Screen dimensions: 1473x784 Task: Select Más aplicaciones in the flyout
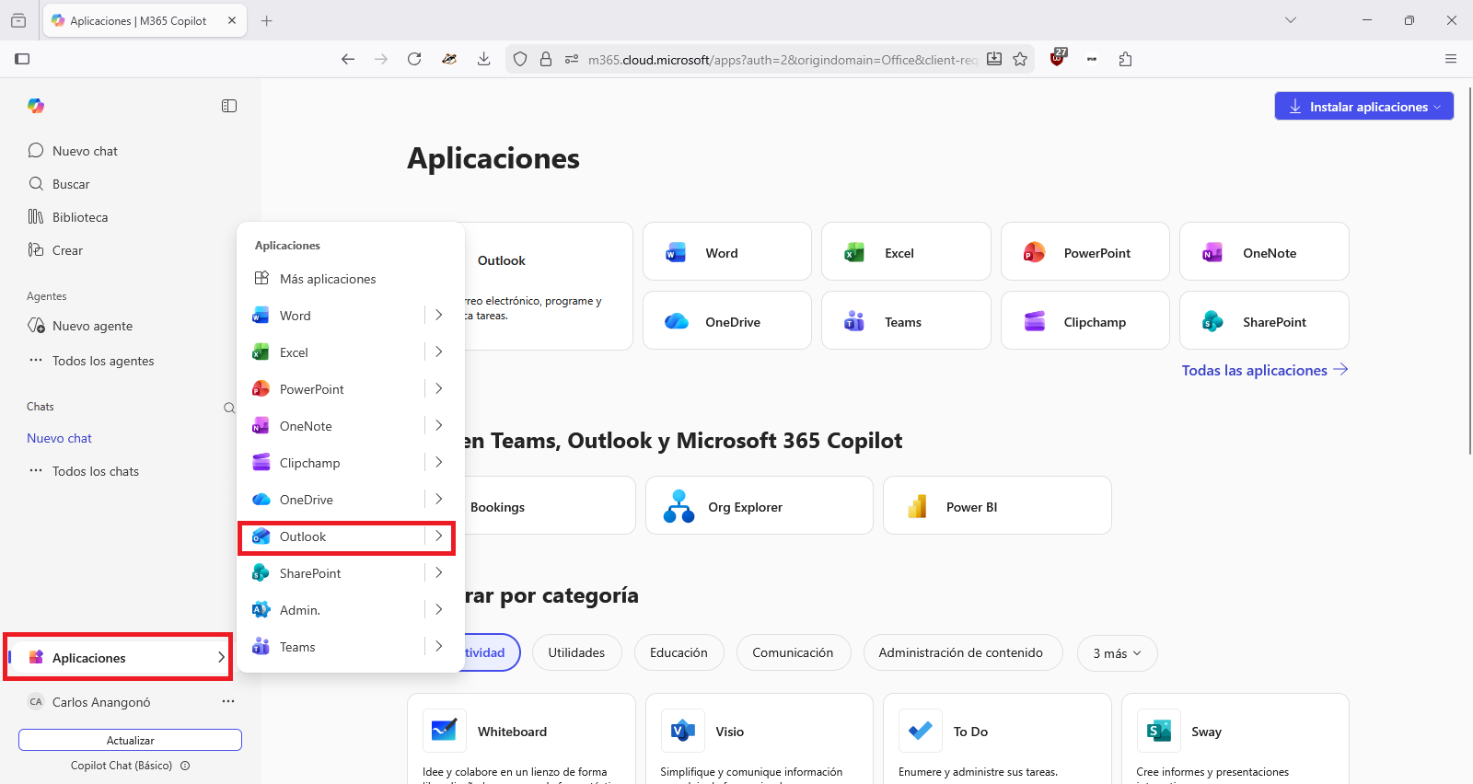point(351,279)
